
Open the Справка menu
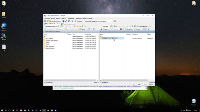90,19
